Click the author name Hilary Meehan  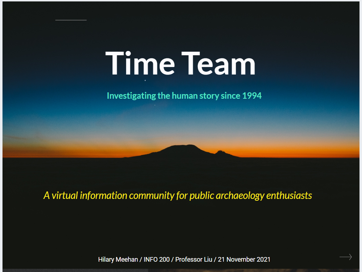[x=118, y=260]
